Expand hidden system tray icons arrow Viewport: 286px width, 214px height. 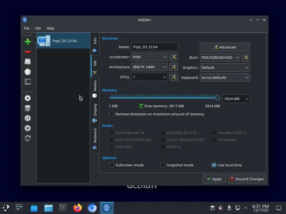(x=246, y=208)
